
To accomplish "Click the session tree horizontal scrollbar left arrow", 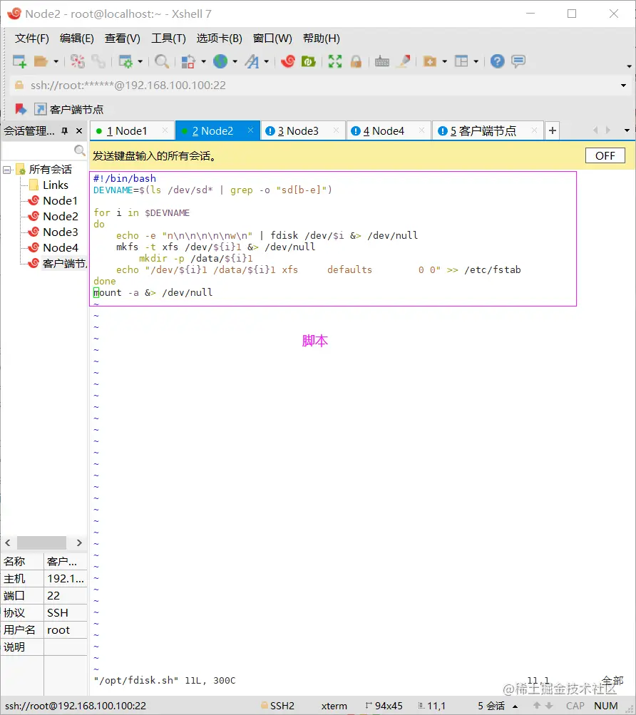I will coord(8,542).
